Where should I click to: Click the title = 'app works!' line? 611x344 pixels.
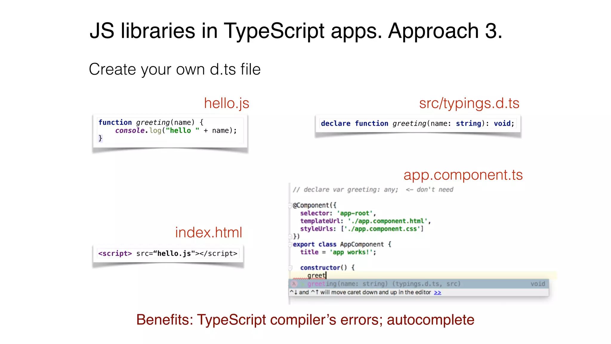[338, 252]
